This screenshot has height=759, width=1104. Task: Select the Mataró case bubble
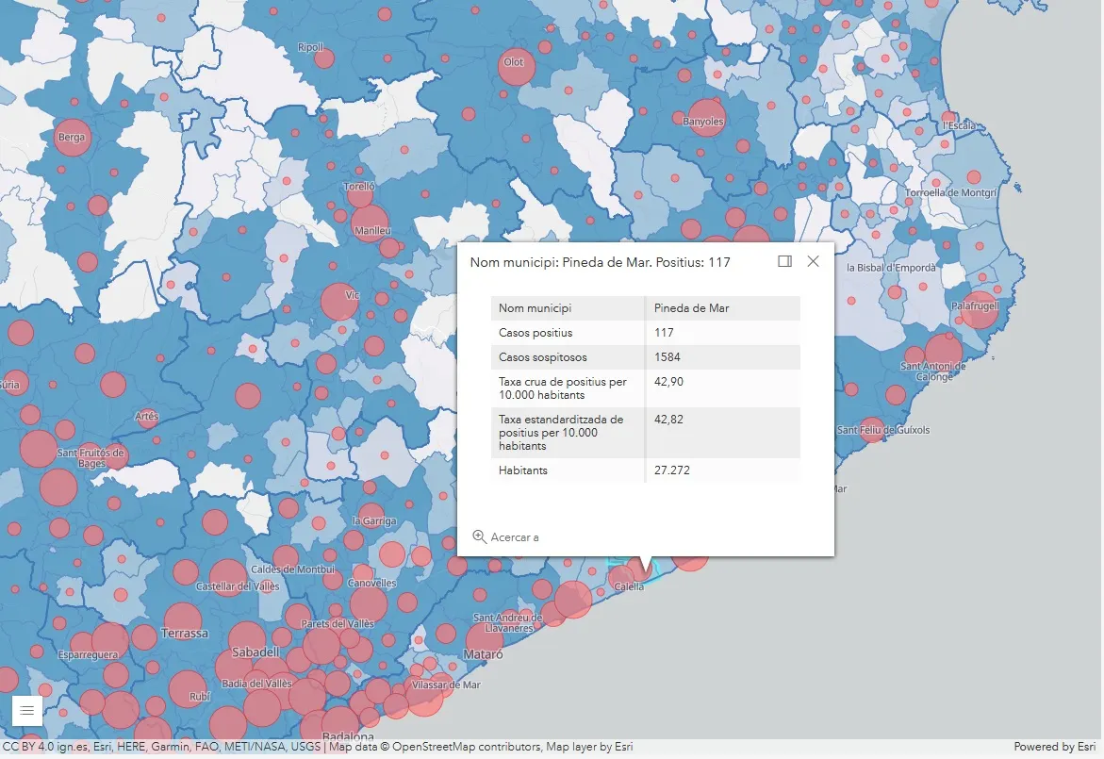tap(485, 642)
